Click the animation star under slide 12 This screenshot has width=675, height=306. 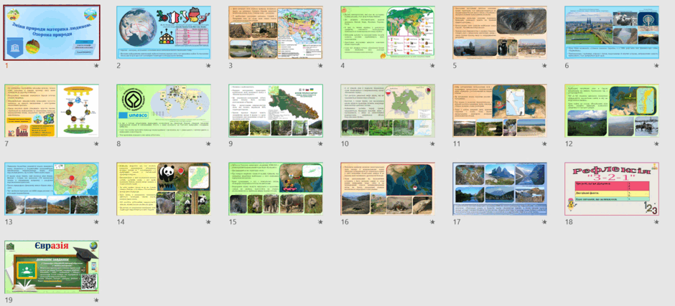[656, 144]
